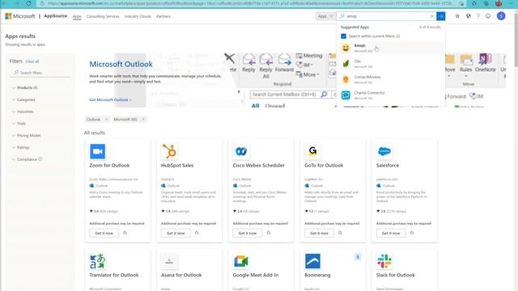Open the HubSpot Sales app icon
518x291 pixels.
169,151
